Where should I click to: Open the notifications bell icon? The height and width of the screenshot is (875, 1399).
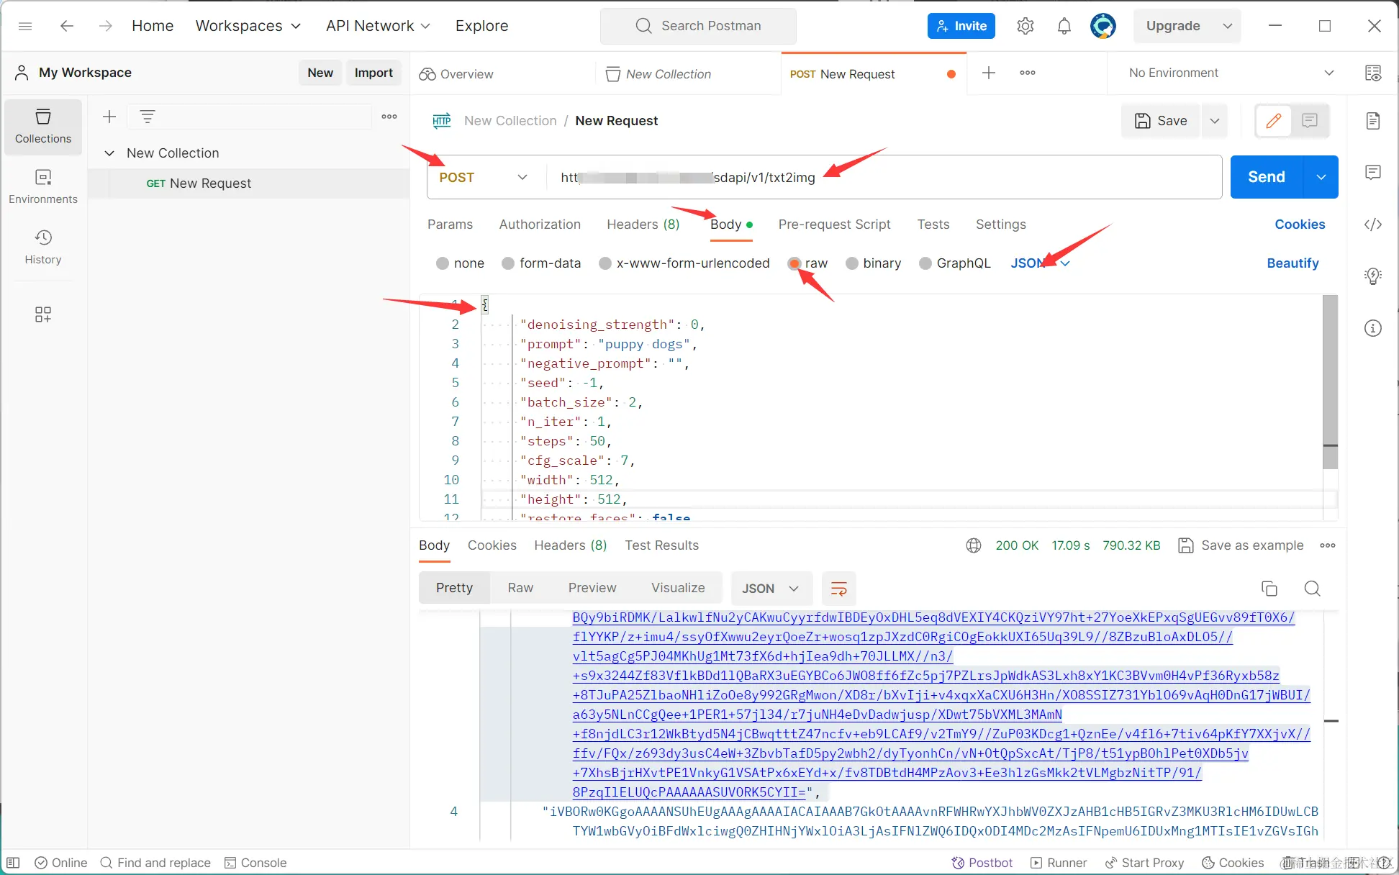(1064, 26)
